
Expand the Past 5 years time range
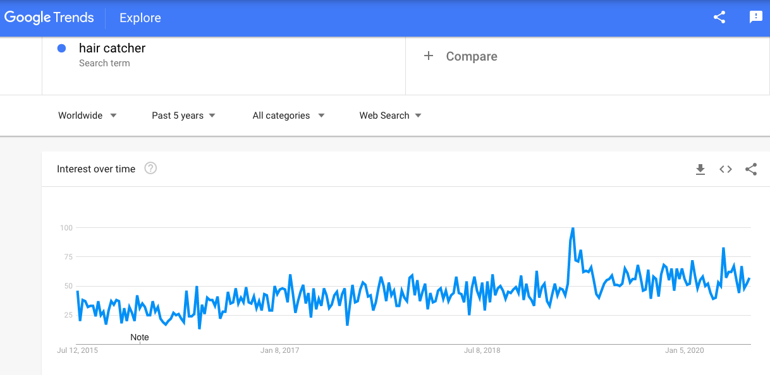click(x=183, y=116)
